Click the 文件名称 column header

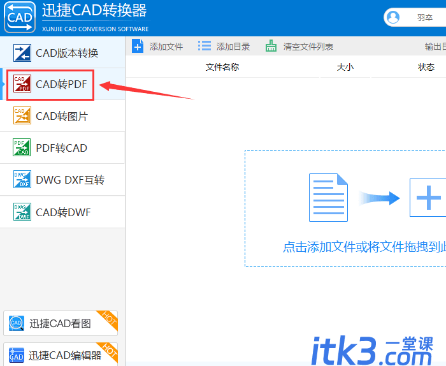click(222, 67)
